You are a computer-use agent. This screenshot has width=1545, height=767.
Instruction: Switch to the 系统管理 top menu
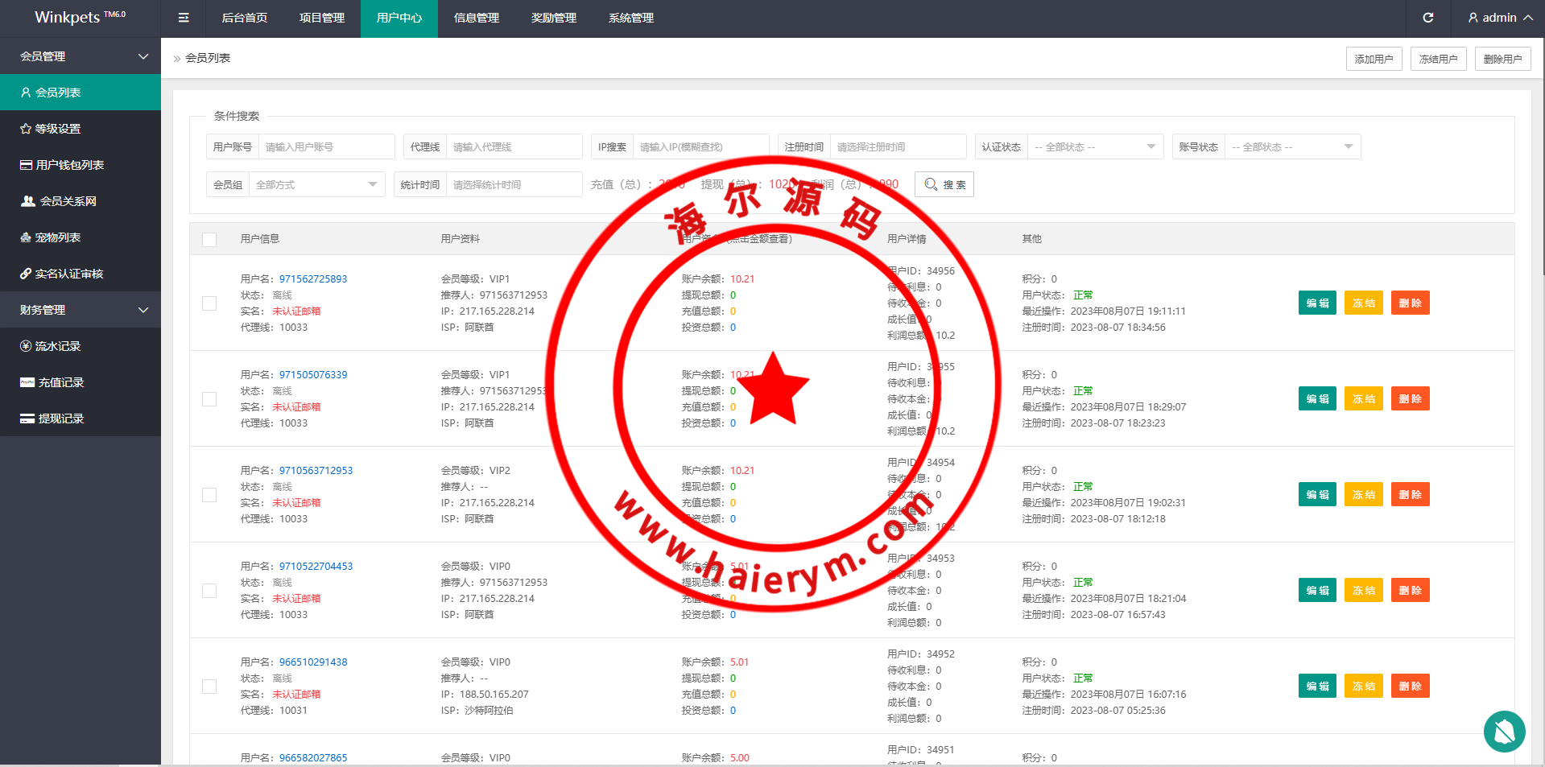coord(631,18)
